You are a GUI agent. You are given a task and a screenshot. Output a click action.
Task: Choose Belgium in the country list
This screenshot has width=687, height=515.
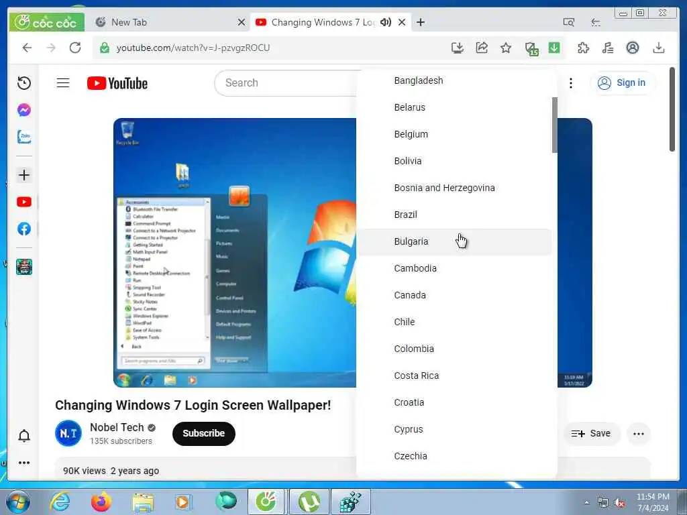pyautogui.click(x=455, y=134)
